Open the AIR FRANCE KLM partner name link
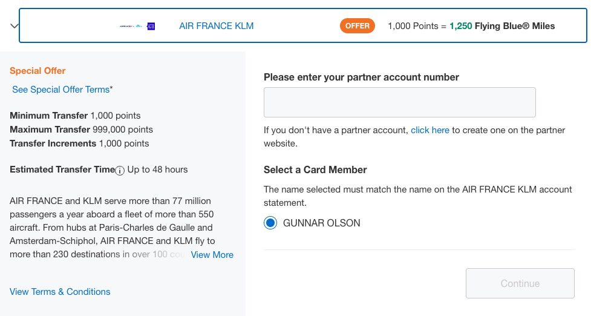Viewport: 591px width, 316px height. tap(217, 26)
